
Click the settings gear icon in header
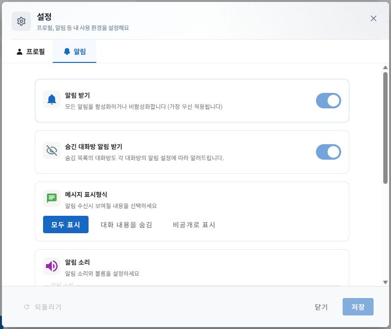[21, 21]
